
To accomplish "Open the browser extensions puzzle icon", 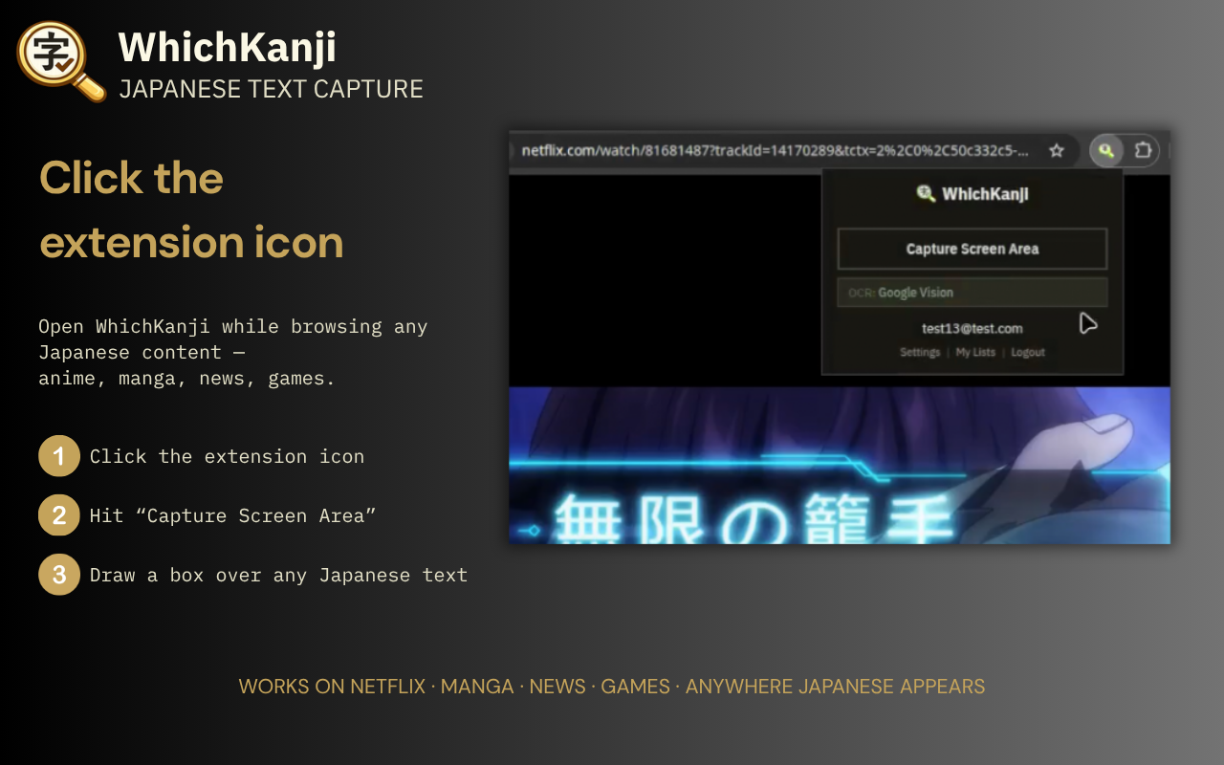I will click(1143, 150).
